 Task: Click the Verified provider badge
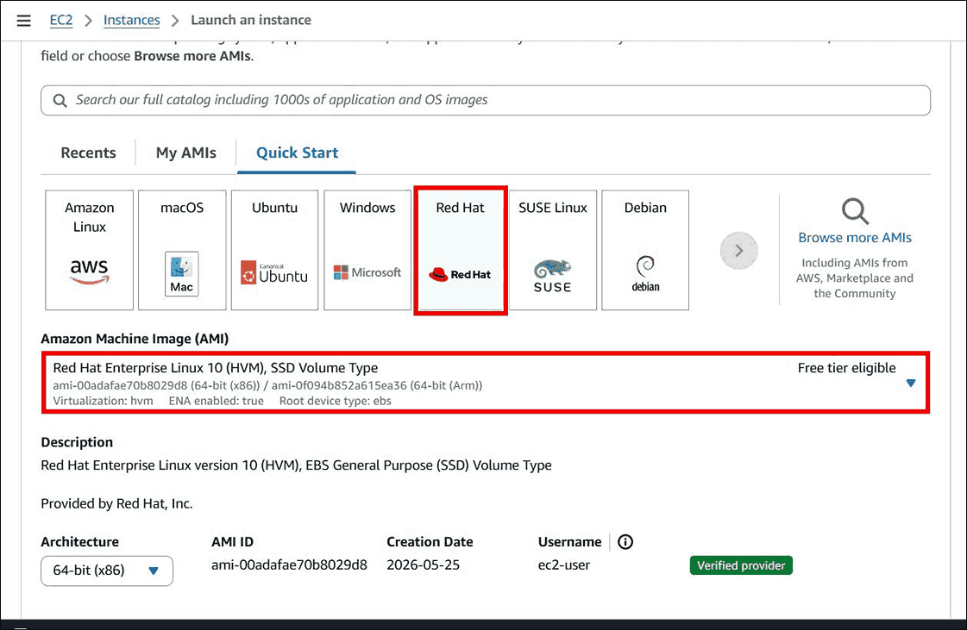click(741, 565)
